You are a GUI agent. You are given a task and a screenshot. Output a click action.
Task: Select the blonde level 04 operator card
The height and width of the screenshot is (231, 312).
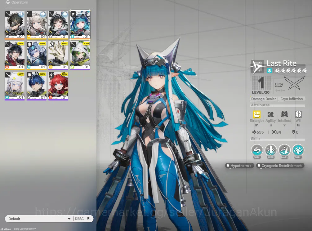click(36, 25)
